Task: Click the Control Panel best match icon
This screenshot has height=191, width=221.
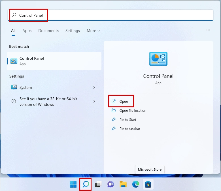Action: (x=14, y=61)
